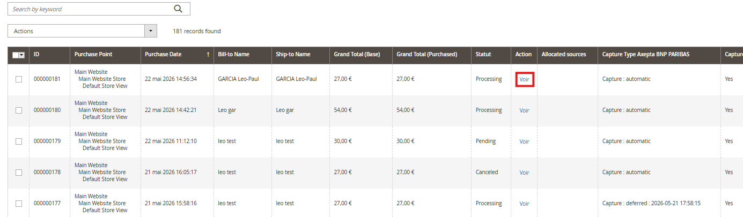Screen dimensions: 743x217
Task: Open Voir link for order 000000181
Action: (524, 79)
